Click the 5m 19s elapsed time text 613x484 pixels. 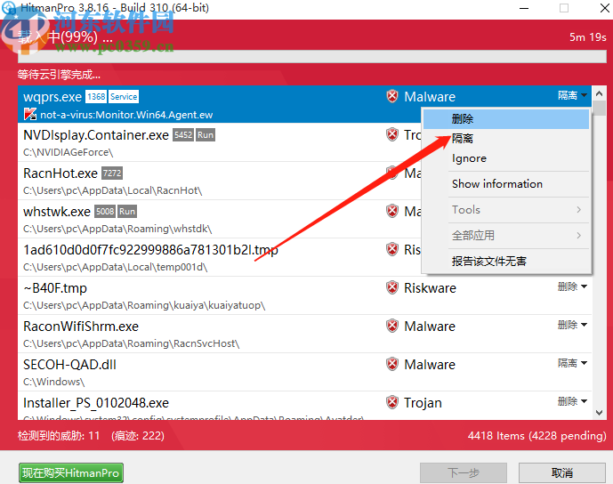(587, 37)
